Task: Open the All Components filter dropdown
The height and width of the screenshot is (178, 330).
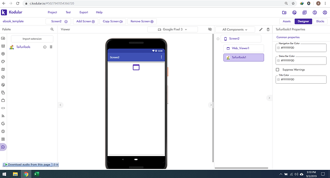Action: (235, 30)
